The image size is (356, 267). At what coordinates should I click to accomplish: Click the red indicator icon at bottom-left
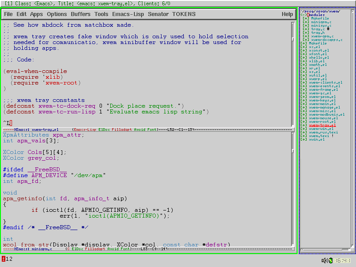pos(4,259)
